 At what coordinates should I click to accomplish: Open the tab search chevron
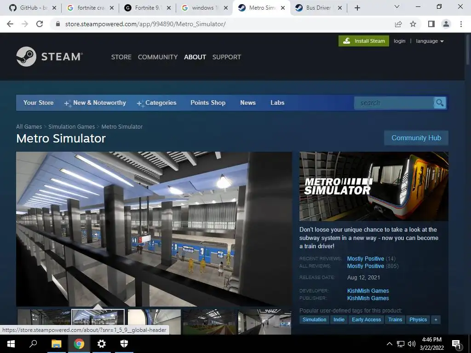397,6
